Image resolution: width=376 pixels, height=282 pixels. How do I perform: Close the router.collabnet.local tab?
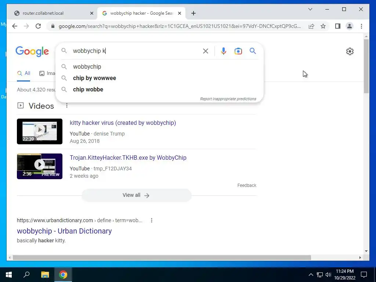[91, 13]
